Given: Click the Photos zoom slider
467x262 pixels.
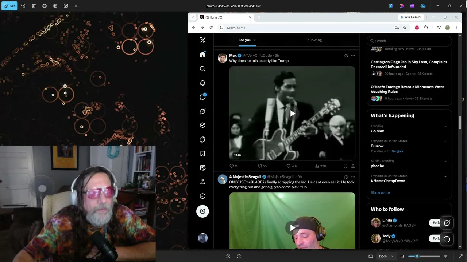Looking at the screenshot, I should click(424, 256).
